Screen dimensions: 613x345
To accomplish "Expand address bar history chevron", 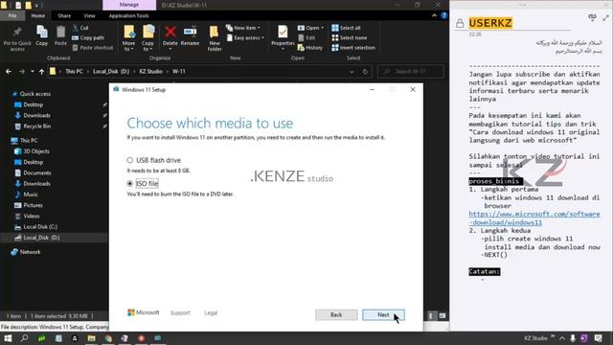I will click(x=352, y=72).
